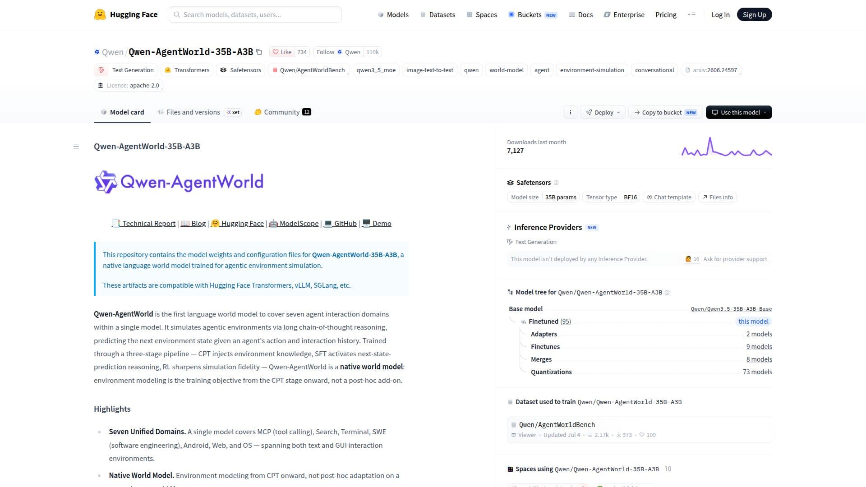This screenshot has width=866, height=487.
Task: Open the extra navigation menu expander
Action: (x=691, y=14)
